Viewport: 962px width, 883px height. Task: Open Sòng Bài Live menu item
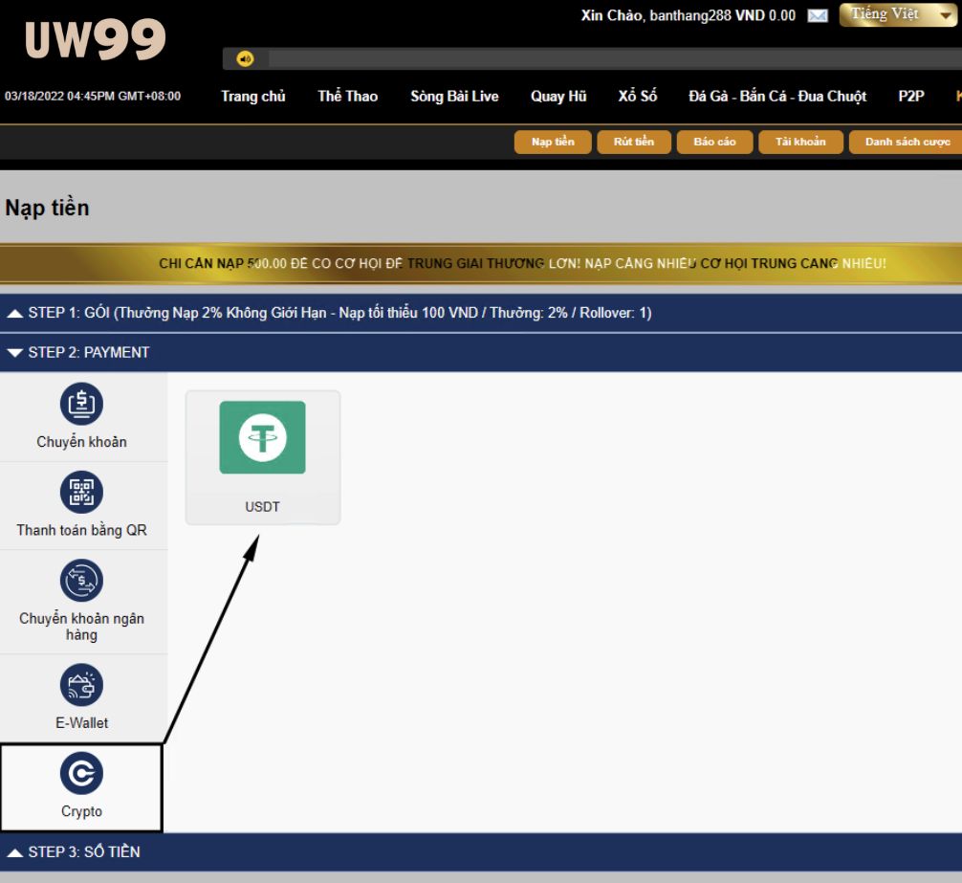[x=454, y=97]
